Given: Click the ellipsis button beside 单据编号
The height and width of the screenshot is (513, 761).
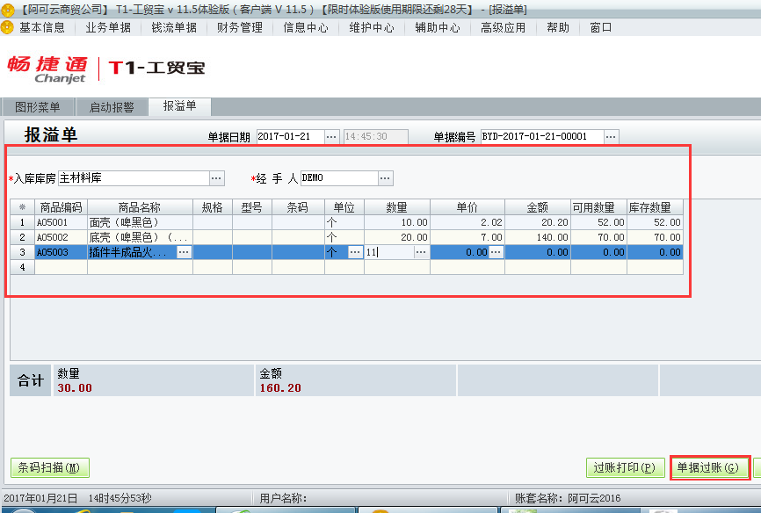Looking at the screenshot, I should 611,137.
